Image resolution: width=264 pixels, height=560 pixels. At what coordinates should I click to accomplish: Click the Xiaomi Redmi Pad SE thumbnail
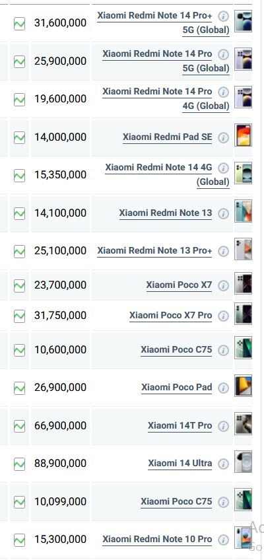tap(244, 135)
